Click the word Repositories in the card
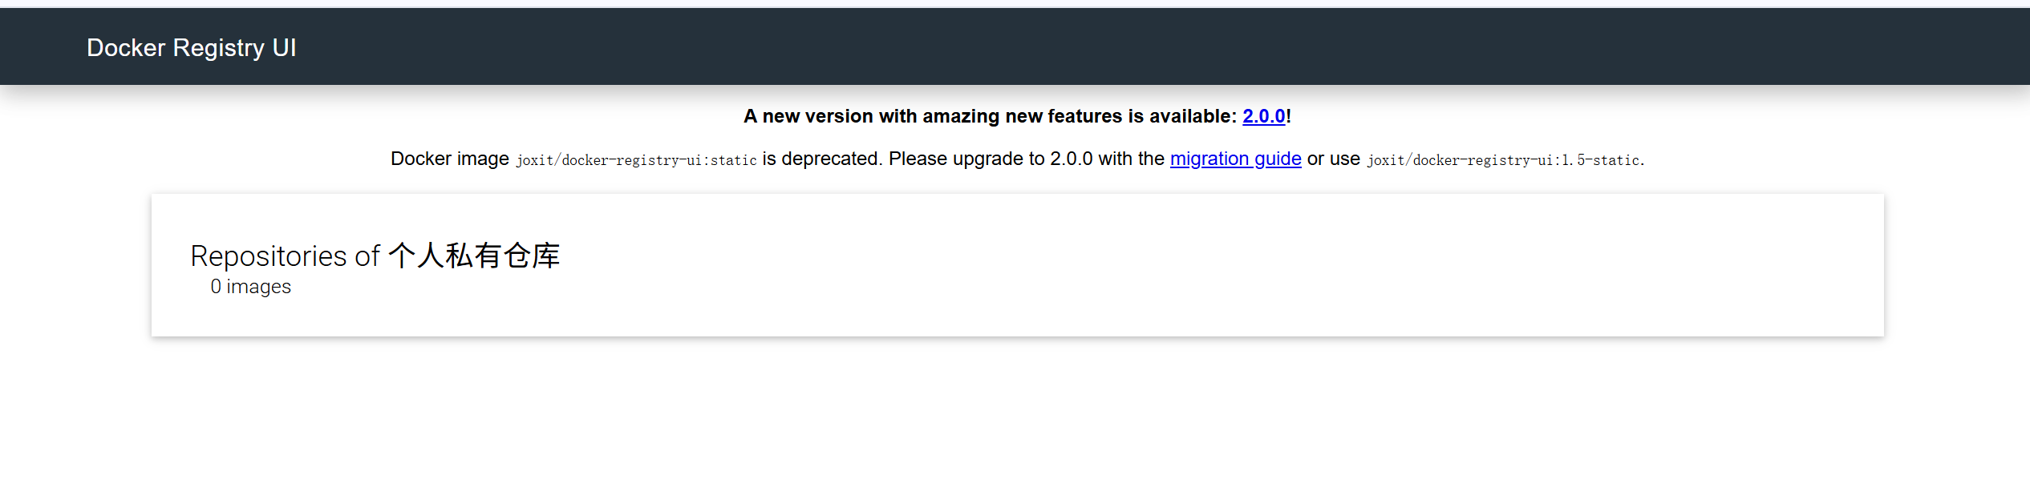The width and height of the screenshot is (2030, 479). click(269, 256)
